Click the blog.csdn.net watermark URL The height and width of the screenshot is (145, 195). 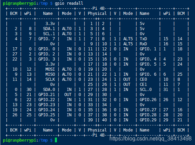pos(150,139)
